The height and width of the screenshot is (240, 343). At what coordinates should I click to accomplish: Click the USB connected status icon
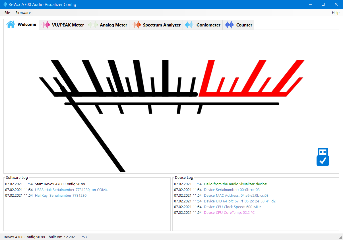click(323, 157)
